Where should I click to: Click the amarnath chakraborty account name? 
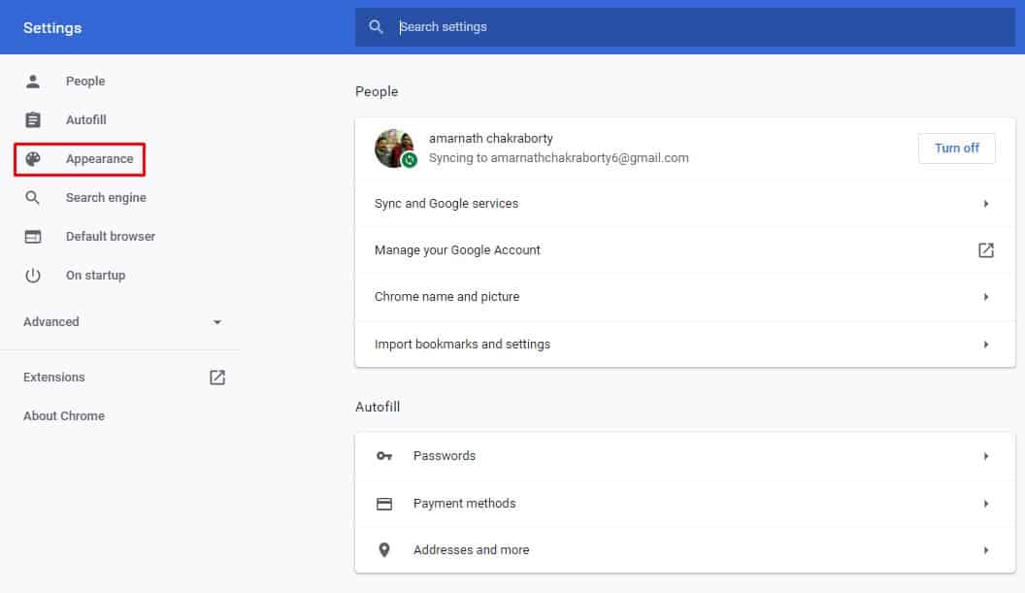click(491, 139)
